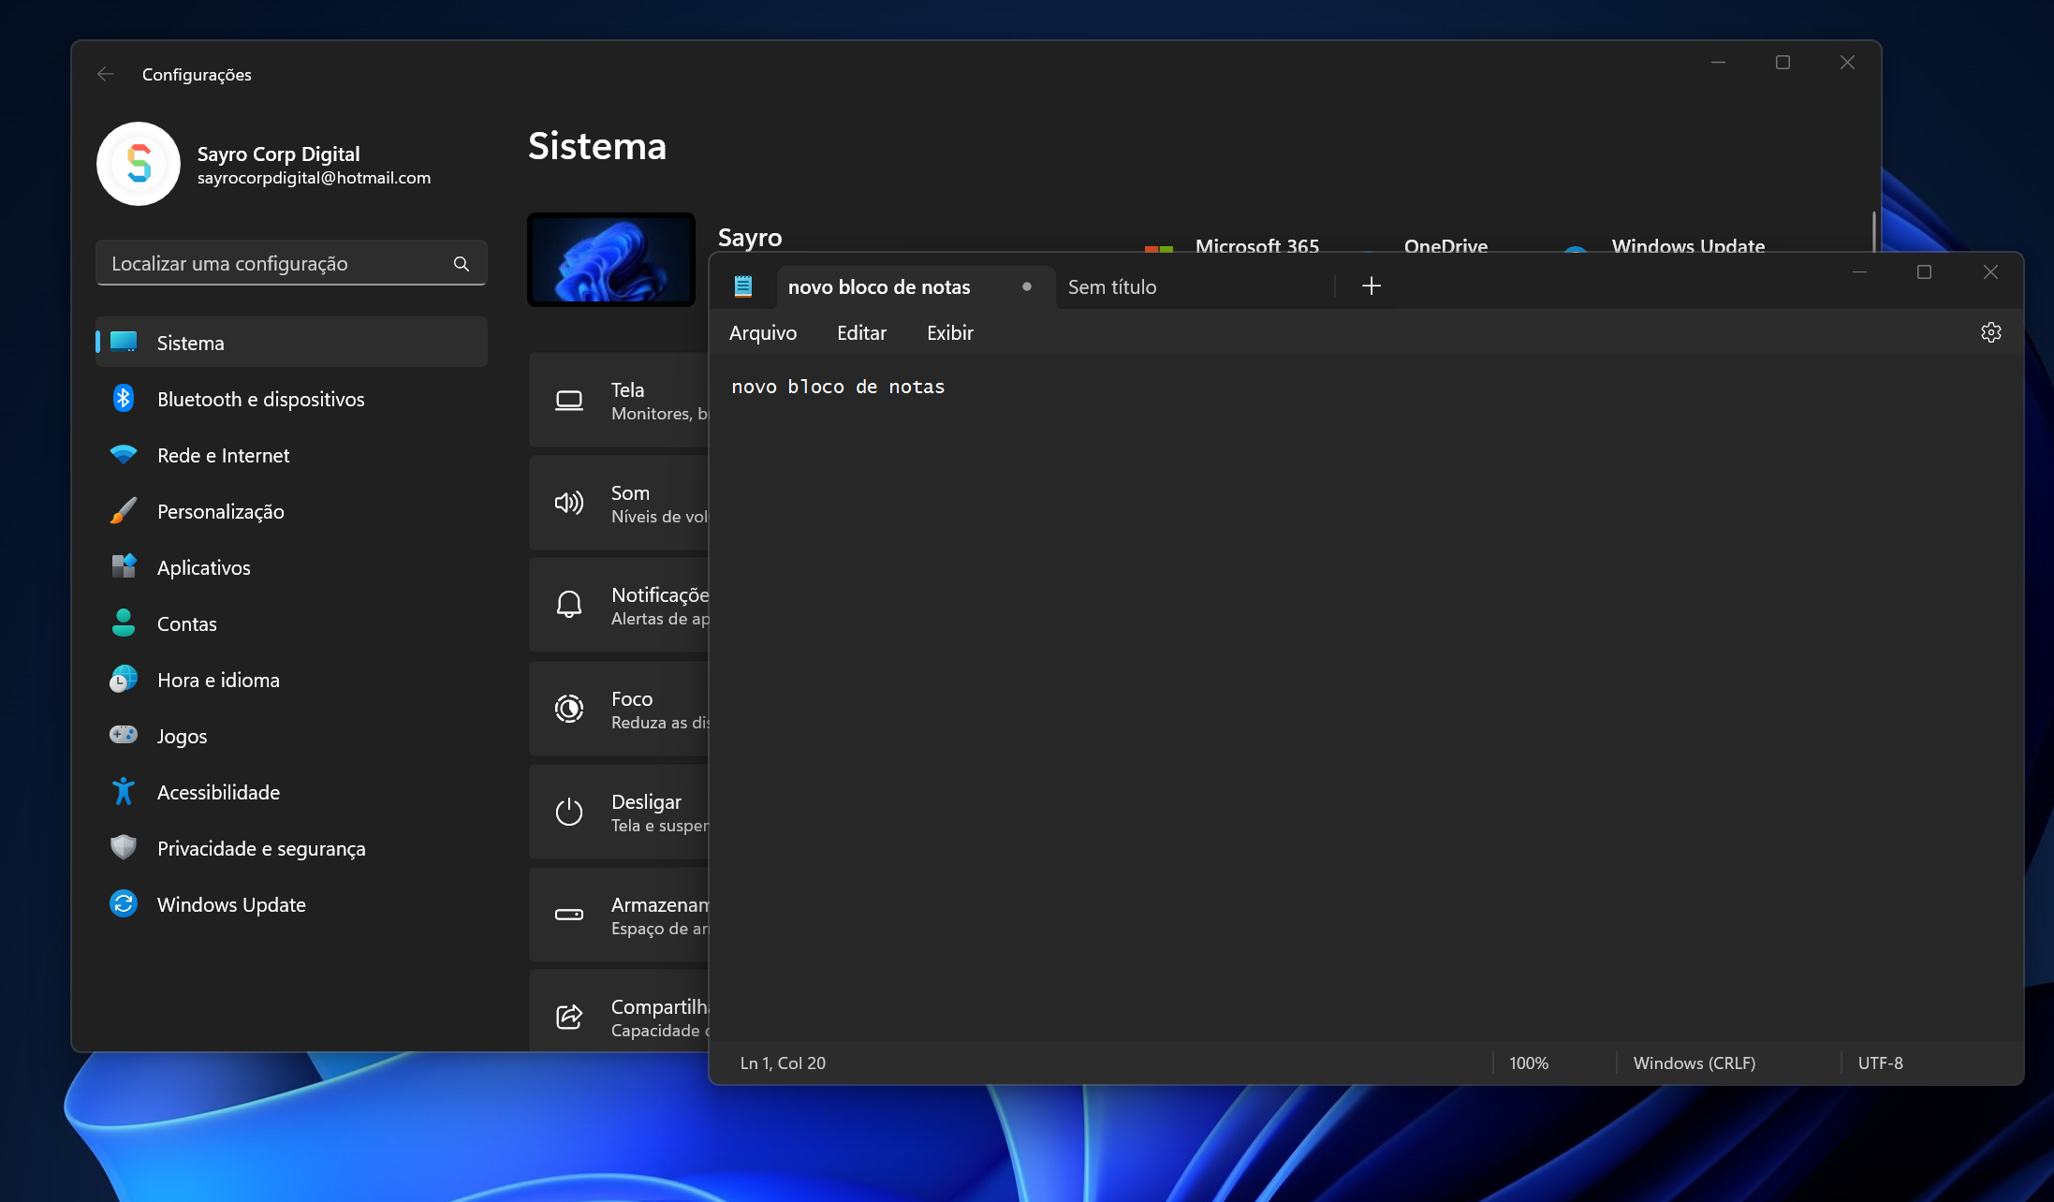This screenshot has width=2054, height=1202.
Task: Go back in Configurações window
Action: click(x=106, y=74)
